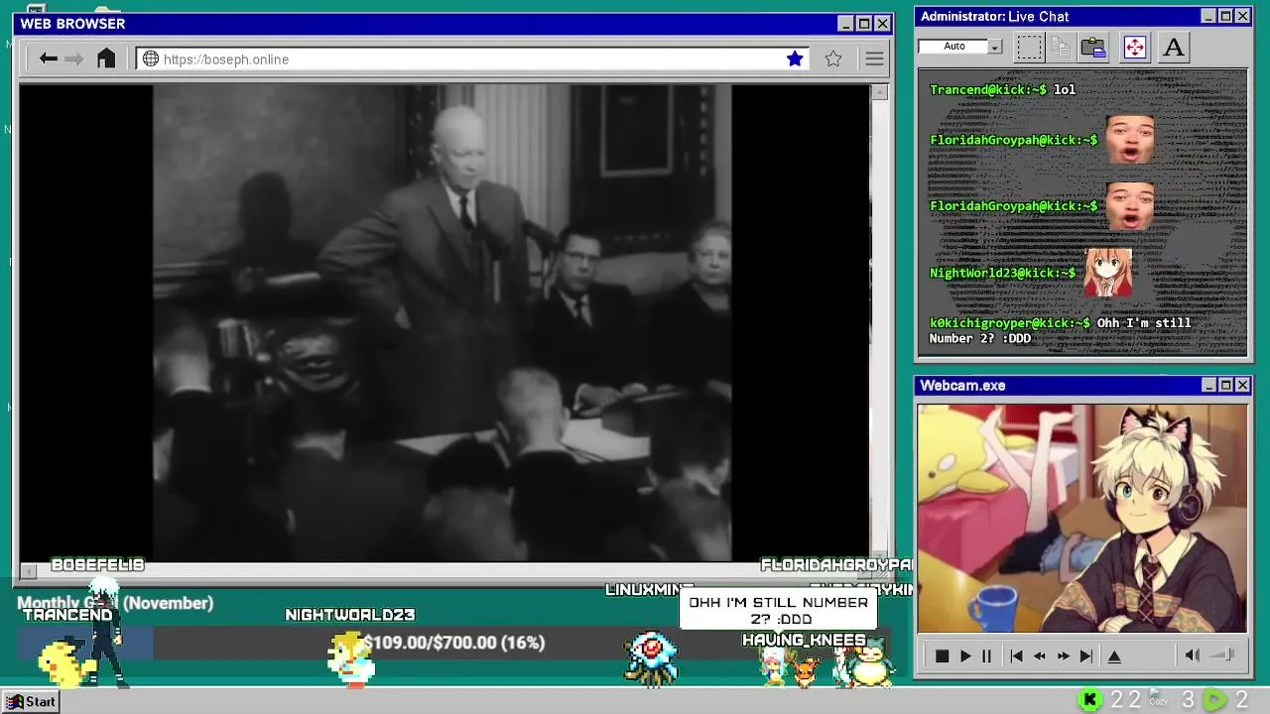Open the Start menu
This screenshot has width=1270, height=714.
pos(31,701)
